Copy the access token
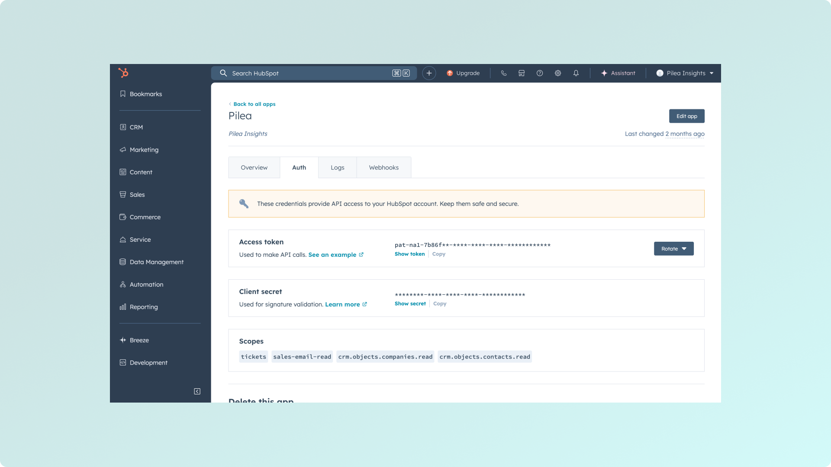 438,254
